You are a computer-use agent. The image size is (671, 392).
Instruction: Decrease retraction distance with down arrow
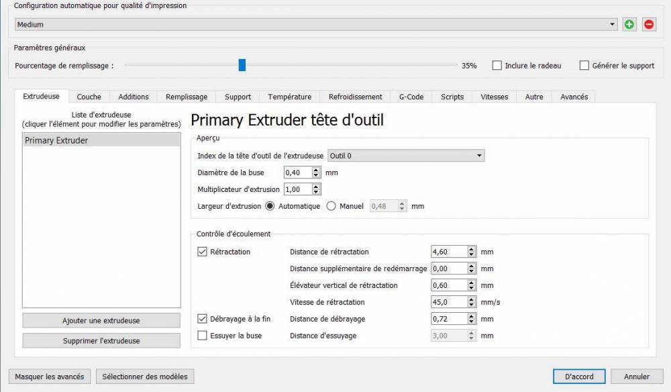(x=471, y=254)
